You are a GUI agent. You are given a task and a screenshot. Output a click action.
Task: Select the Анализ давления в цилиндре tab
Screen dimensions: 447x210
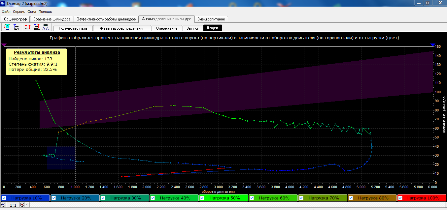[166, 19]
